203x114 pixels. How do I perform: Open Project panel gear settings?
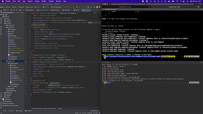point(20,10)
